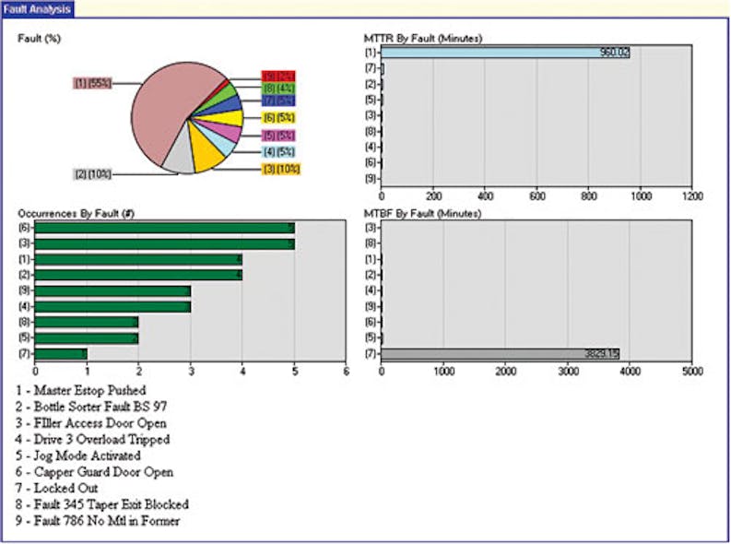Click the 960.02 bar in the MTTR chart
731x544 pixels.
pyautogui.click(x=505, y=53)
